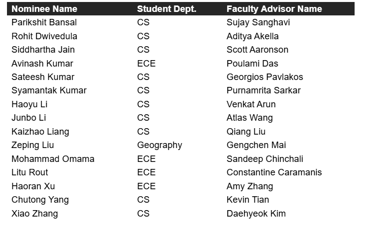The height and width of the screenshot is (229, 377).
Task: Click the Faculty Advisor Name column header
Action: pos(274,9)
